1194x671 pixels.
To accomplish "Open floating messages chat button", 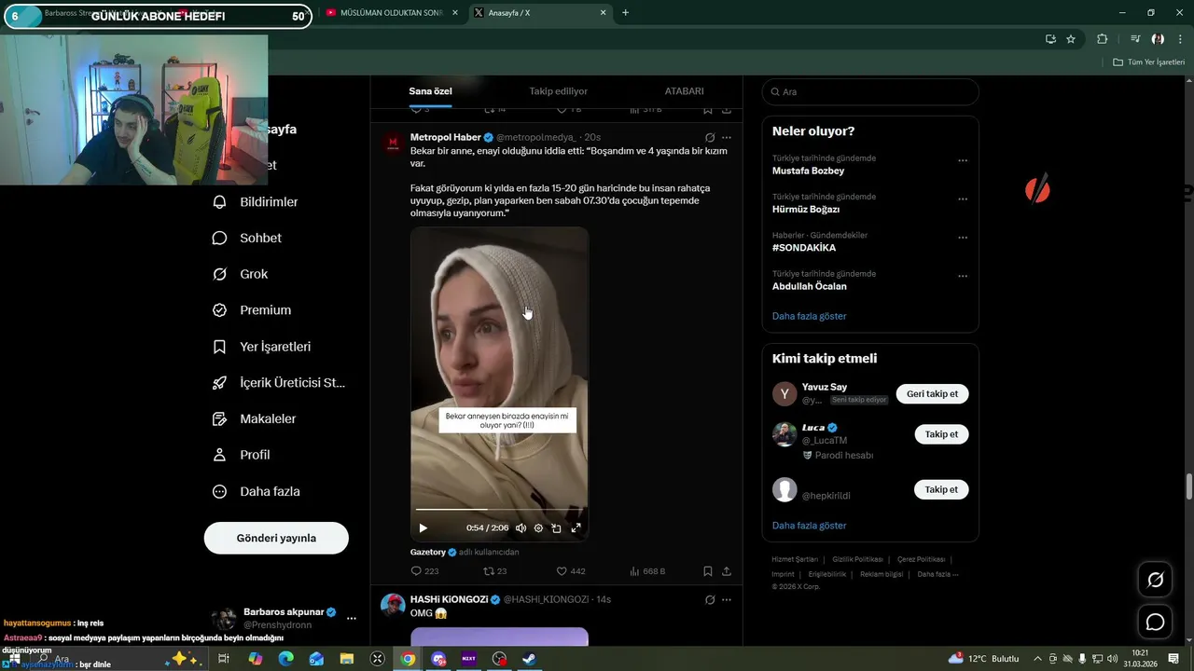I will tap(1155, 622).
